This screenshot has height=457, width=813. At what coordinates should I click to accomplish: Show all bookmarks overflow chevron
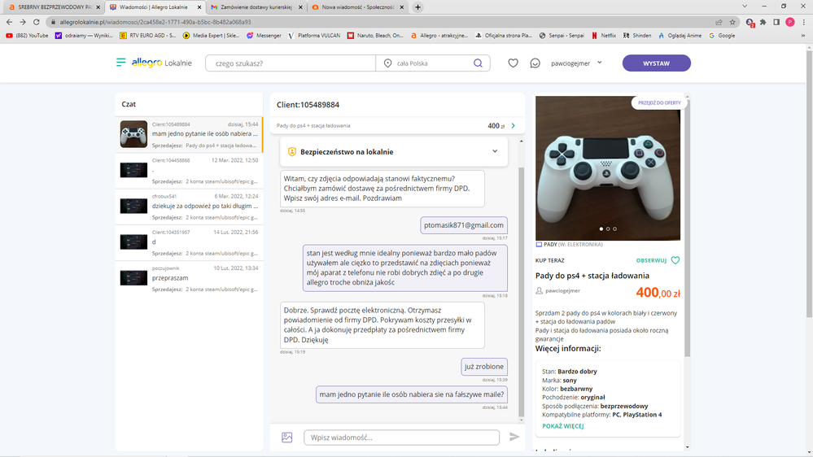coord(803,36)
